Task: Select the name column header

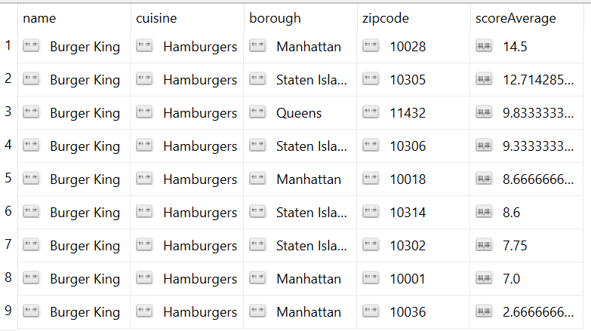Action: (40, 18)
